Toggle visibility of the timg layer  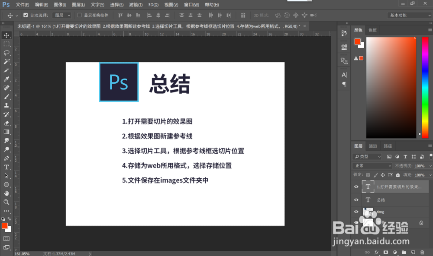[x=356, y=212]
